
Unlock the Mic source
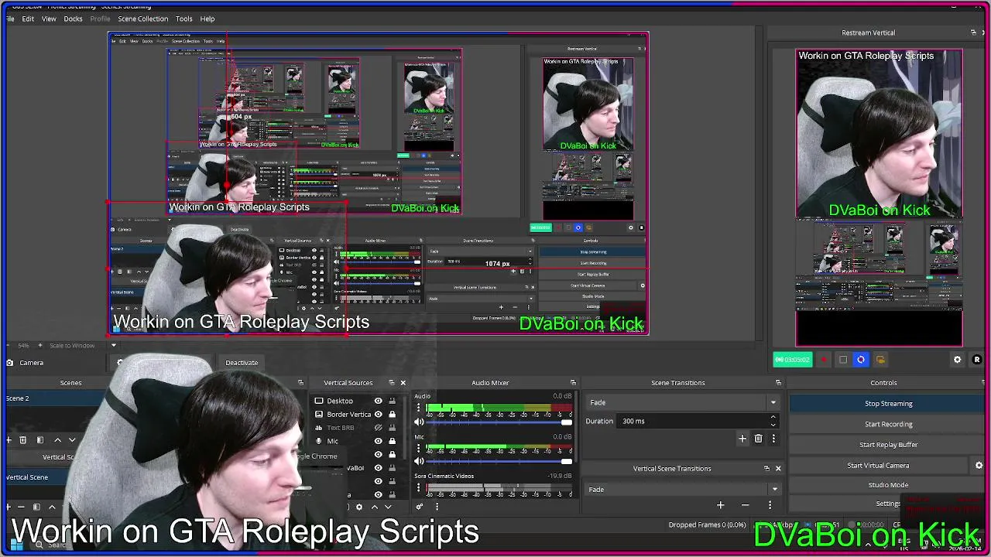[392, 441]
